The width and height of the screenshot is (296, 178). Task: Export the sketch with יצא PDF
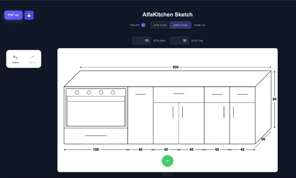[x=13, y=15]
